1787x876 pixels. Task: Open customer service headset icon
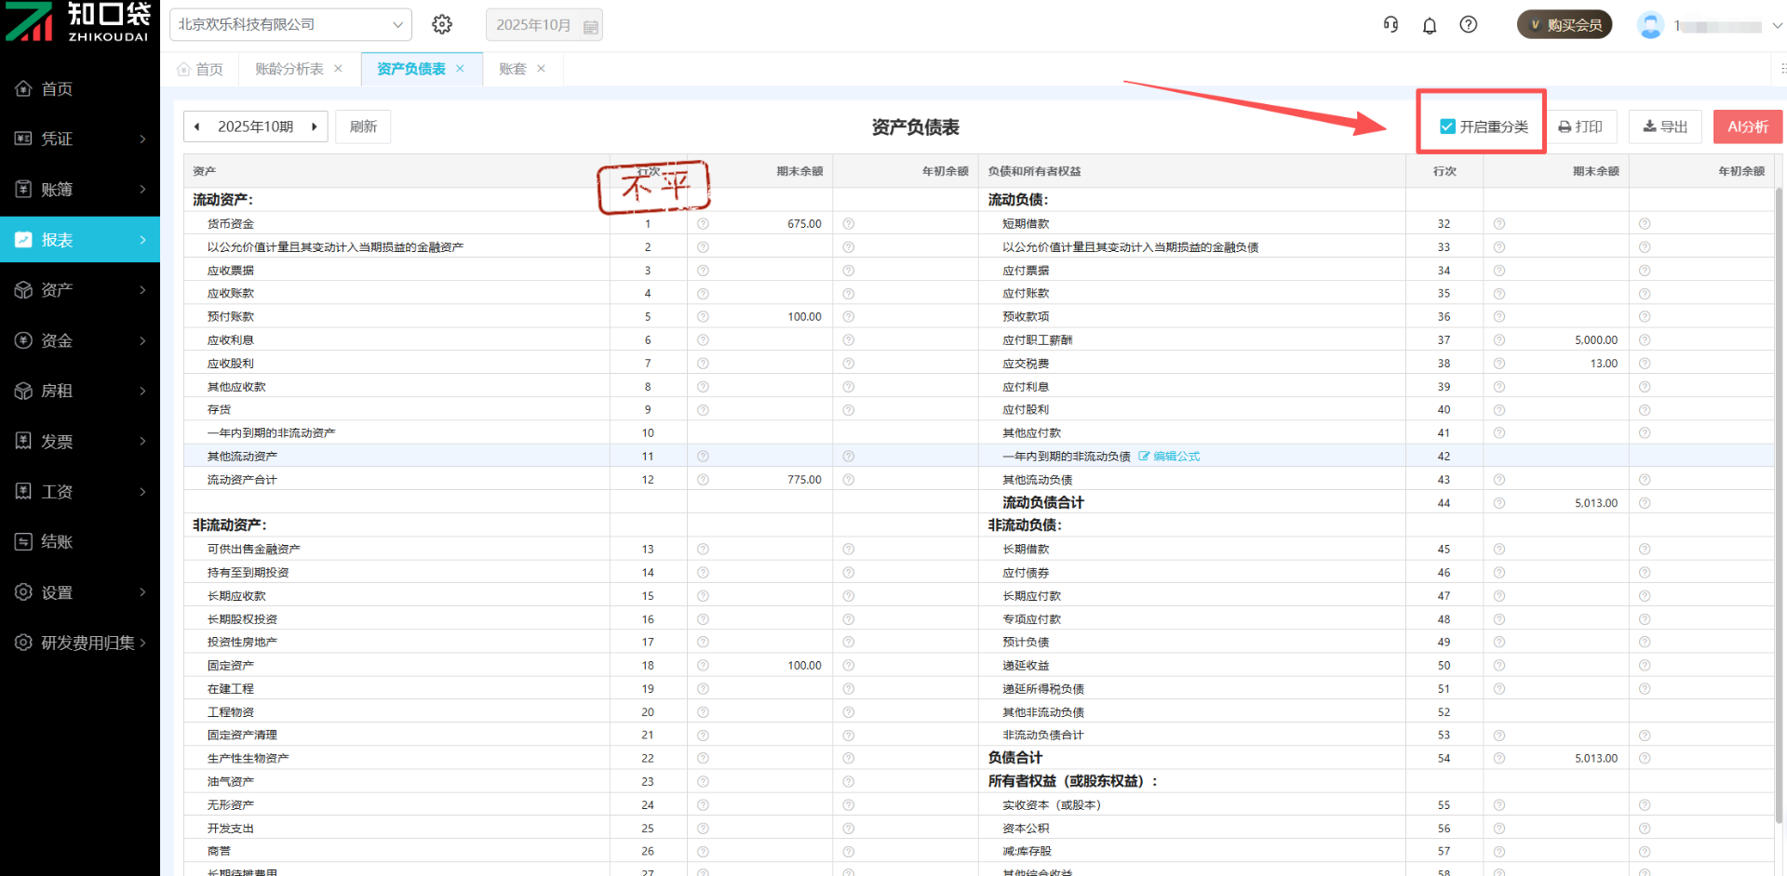pos(1391,25)
